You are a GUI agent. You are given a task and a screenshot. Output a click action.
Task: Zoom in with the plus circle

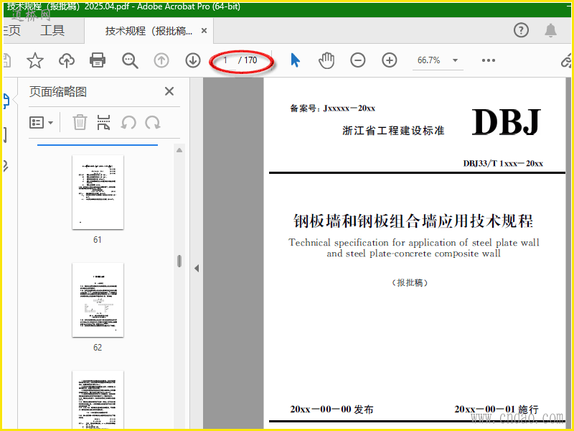point(390,60)
